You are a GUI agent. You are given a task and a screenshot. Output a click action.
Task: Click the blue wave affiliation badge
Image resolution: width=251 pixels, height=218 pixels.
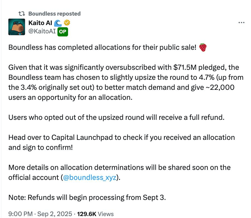click(58, 23)
